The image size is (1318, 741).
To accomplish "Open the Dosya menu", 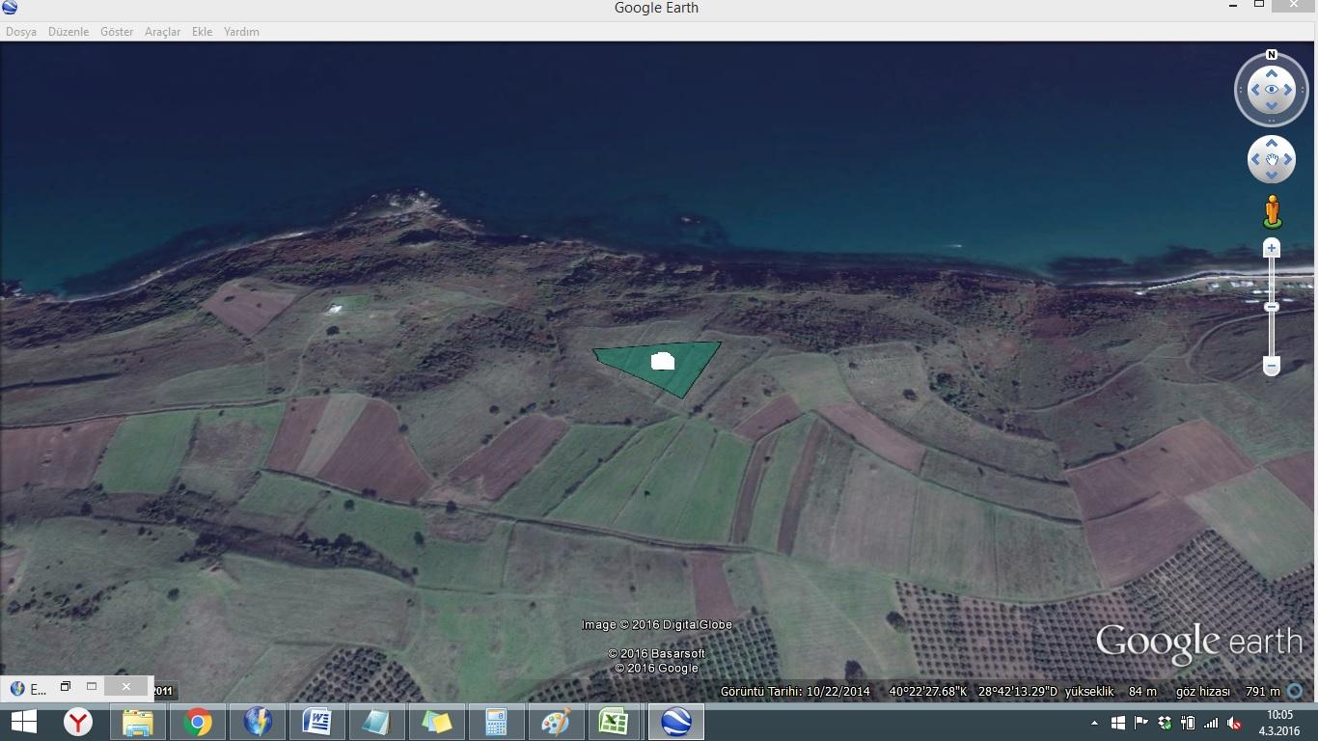I will 21,32.
